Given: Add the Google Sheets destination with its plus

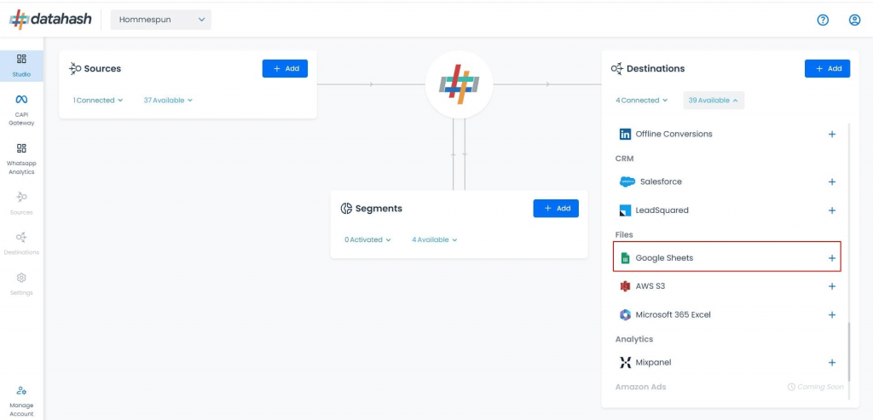Looking at the screenshot, I should click(x=832, y=258).
